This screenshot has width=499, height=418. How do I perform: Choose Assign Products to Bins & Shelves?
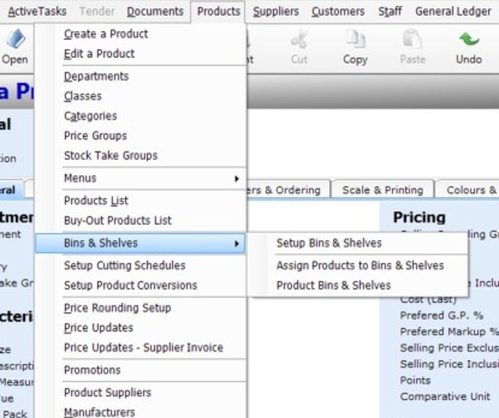[359, 265]
